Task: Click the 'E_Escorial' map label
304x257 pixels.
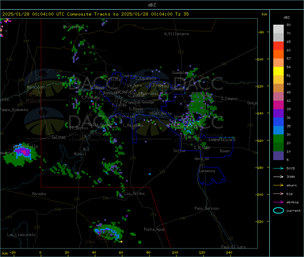Action: (125, 116)
